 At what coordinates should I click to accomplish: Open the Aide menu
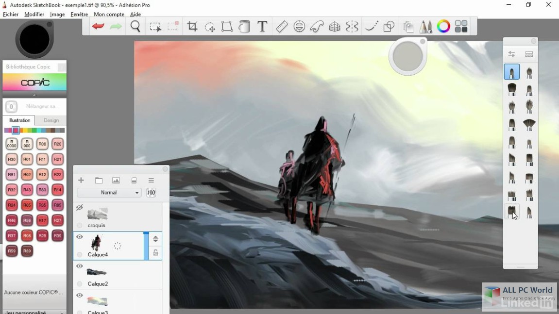coord(136,14)
